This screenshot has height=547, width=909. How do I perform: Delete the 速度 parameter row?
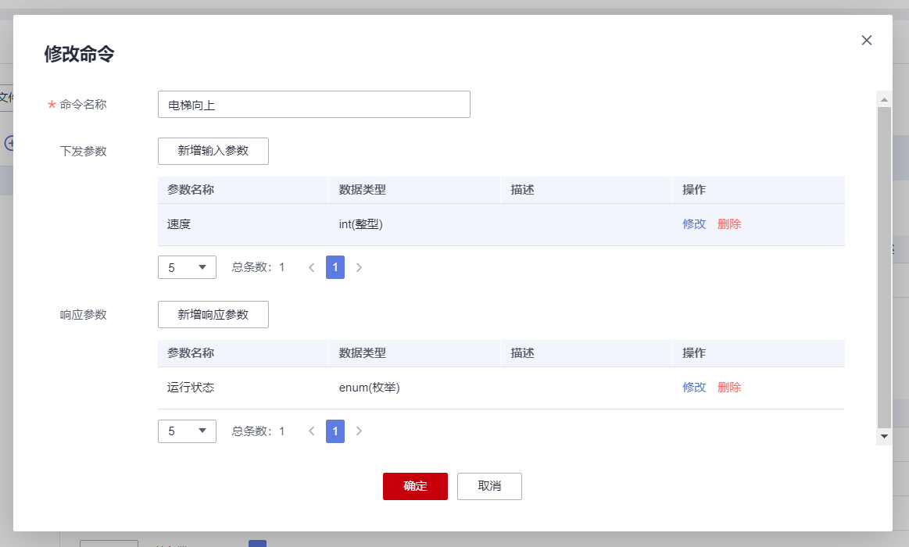point(728,224)
